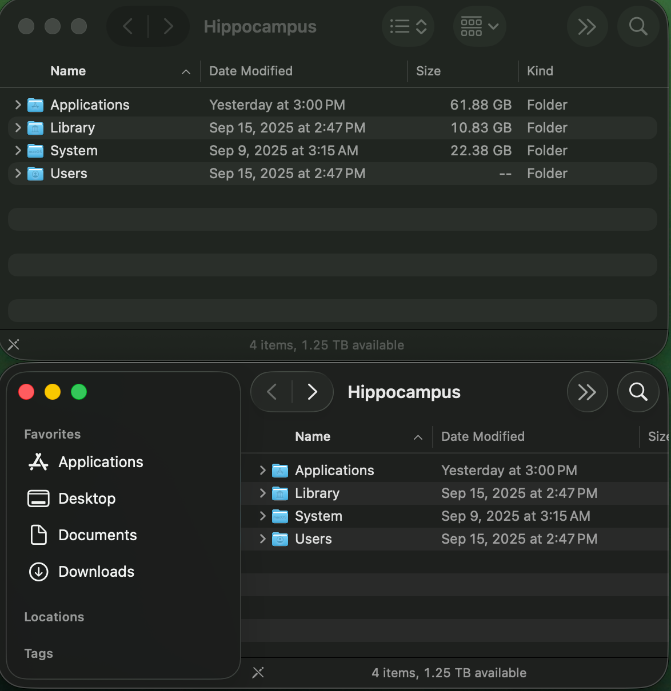Image resolution: width=671 pixels, height=691 pixels.
Task: Sort by Date Modified in the top window
Action: click(251, 71)
